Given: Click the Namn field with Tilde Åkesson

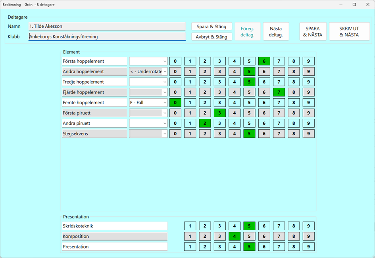Looking at the screenshot, I should (x=107, y=26).
